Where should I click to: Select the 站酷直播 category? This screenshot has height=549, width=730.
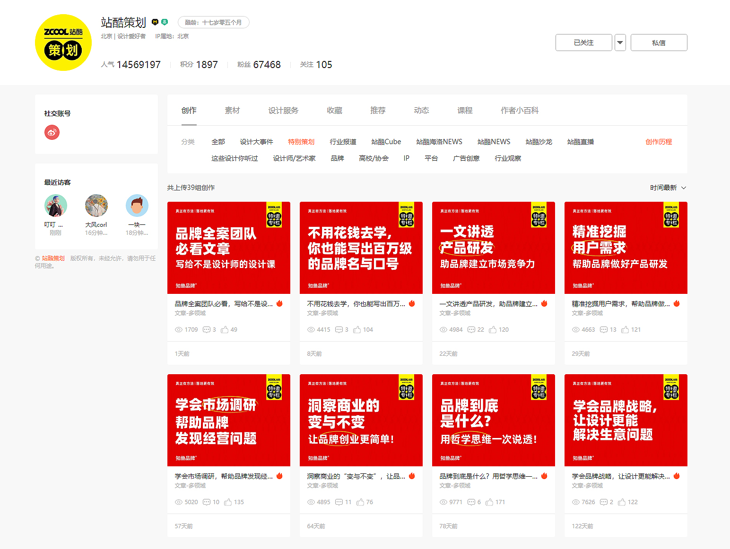tap(581, 142)
